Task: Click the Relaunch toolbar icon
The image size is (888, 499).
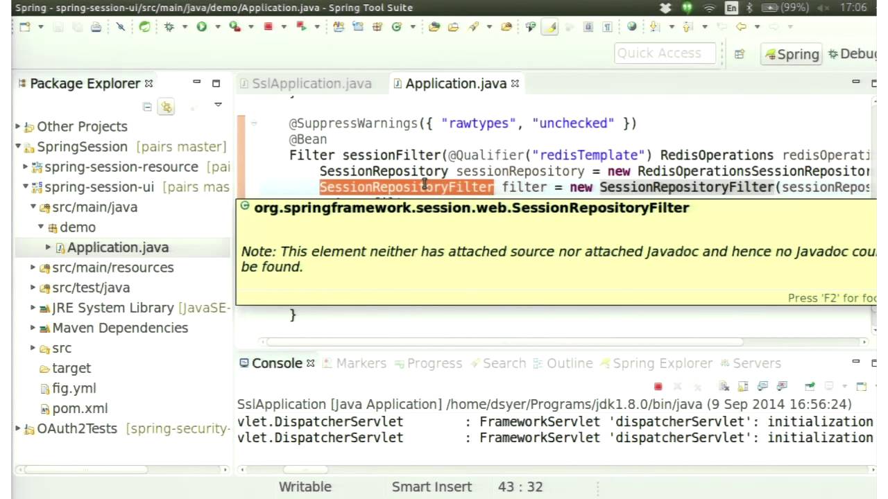Action: [x=301, y=26]
